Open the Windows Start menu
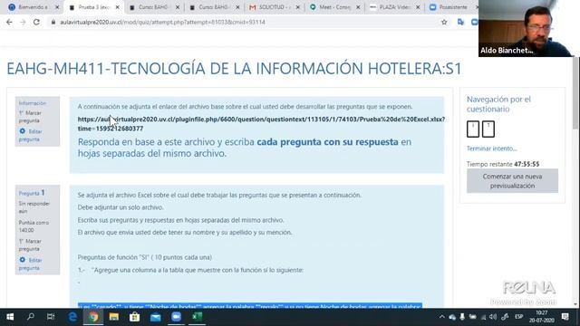Screen dimensions: 580x326 point(10,317)
